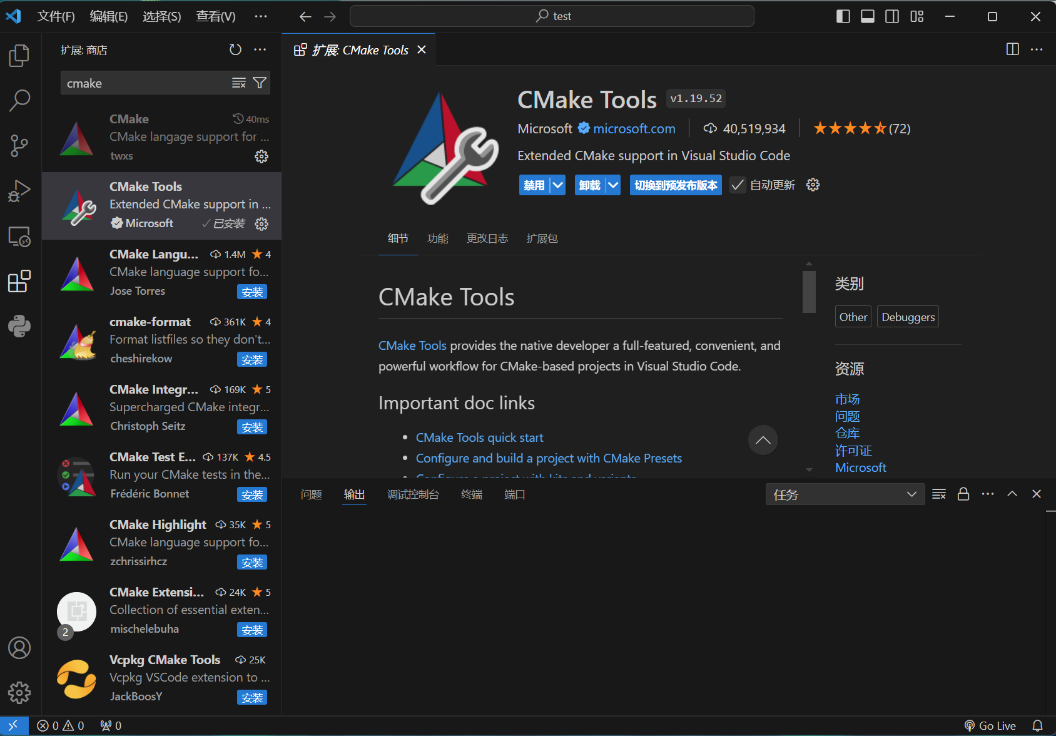The height and width of the screenshot is (736, 1056).
Task: Expand the disable button dropdown arrow
Action: click(557, 185)
